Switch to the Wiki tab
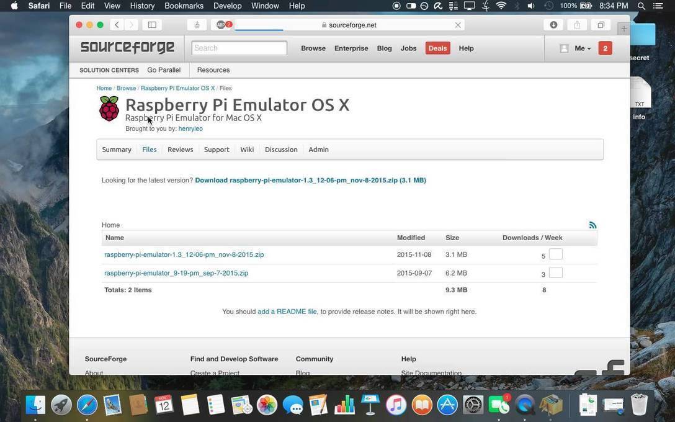Viewport: 675px width, 422px height. (247, 149)
